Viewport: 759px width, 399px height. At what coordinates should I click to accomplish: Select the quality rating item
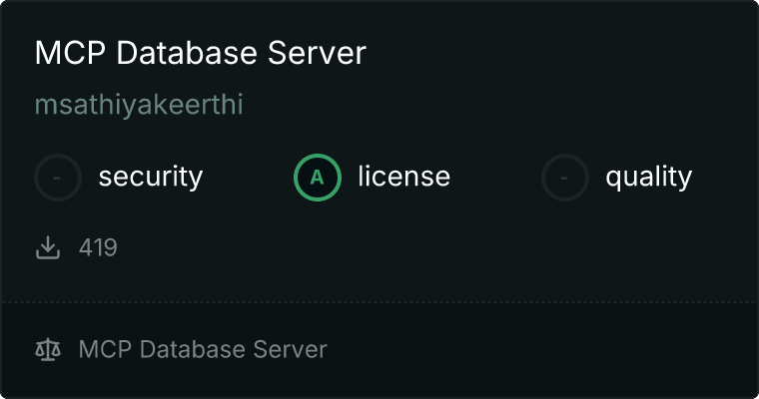point(616,178)
